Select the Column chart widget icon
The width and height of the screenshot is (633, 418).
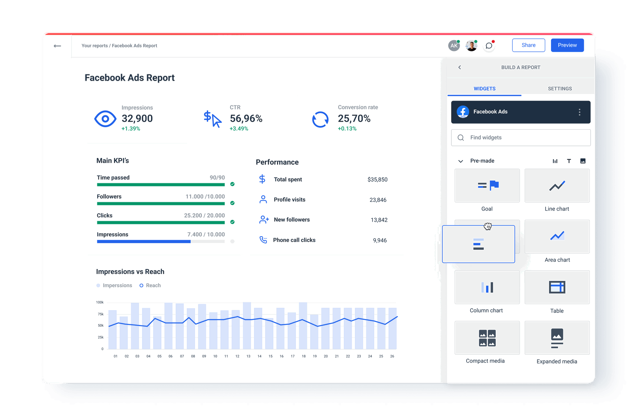487,287
